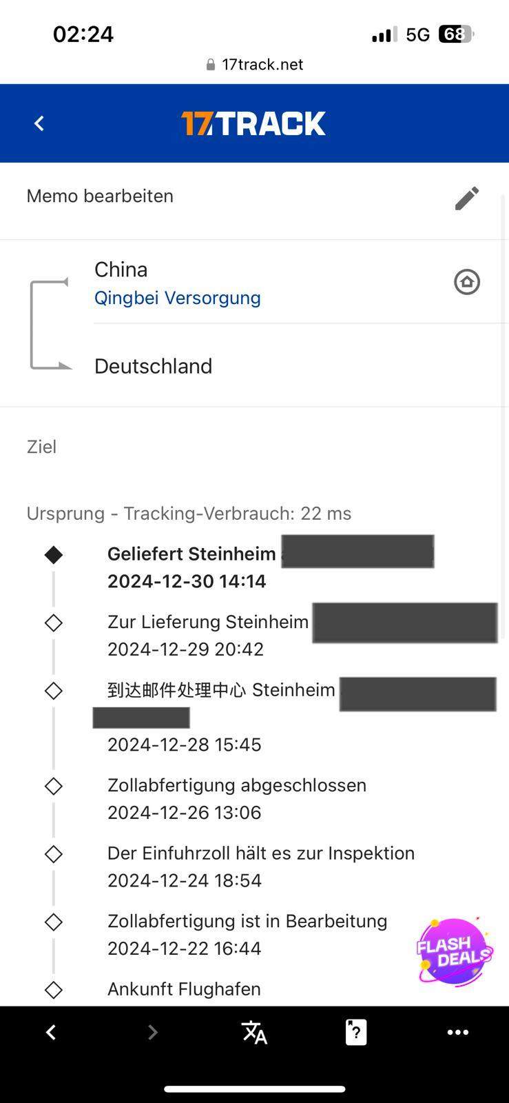Select the Ziel section tab
The width and height of the screenshot is (509, 1103).
pos(41,447)
